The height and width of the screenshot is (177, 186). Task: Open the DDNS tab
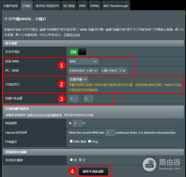coord(94,6)
